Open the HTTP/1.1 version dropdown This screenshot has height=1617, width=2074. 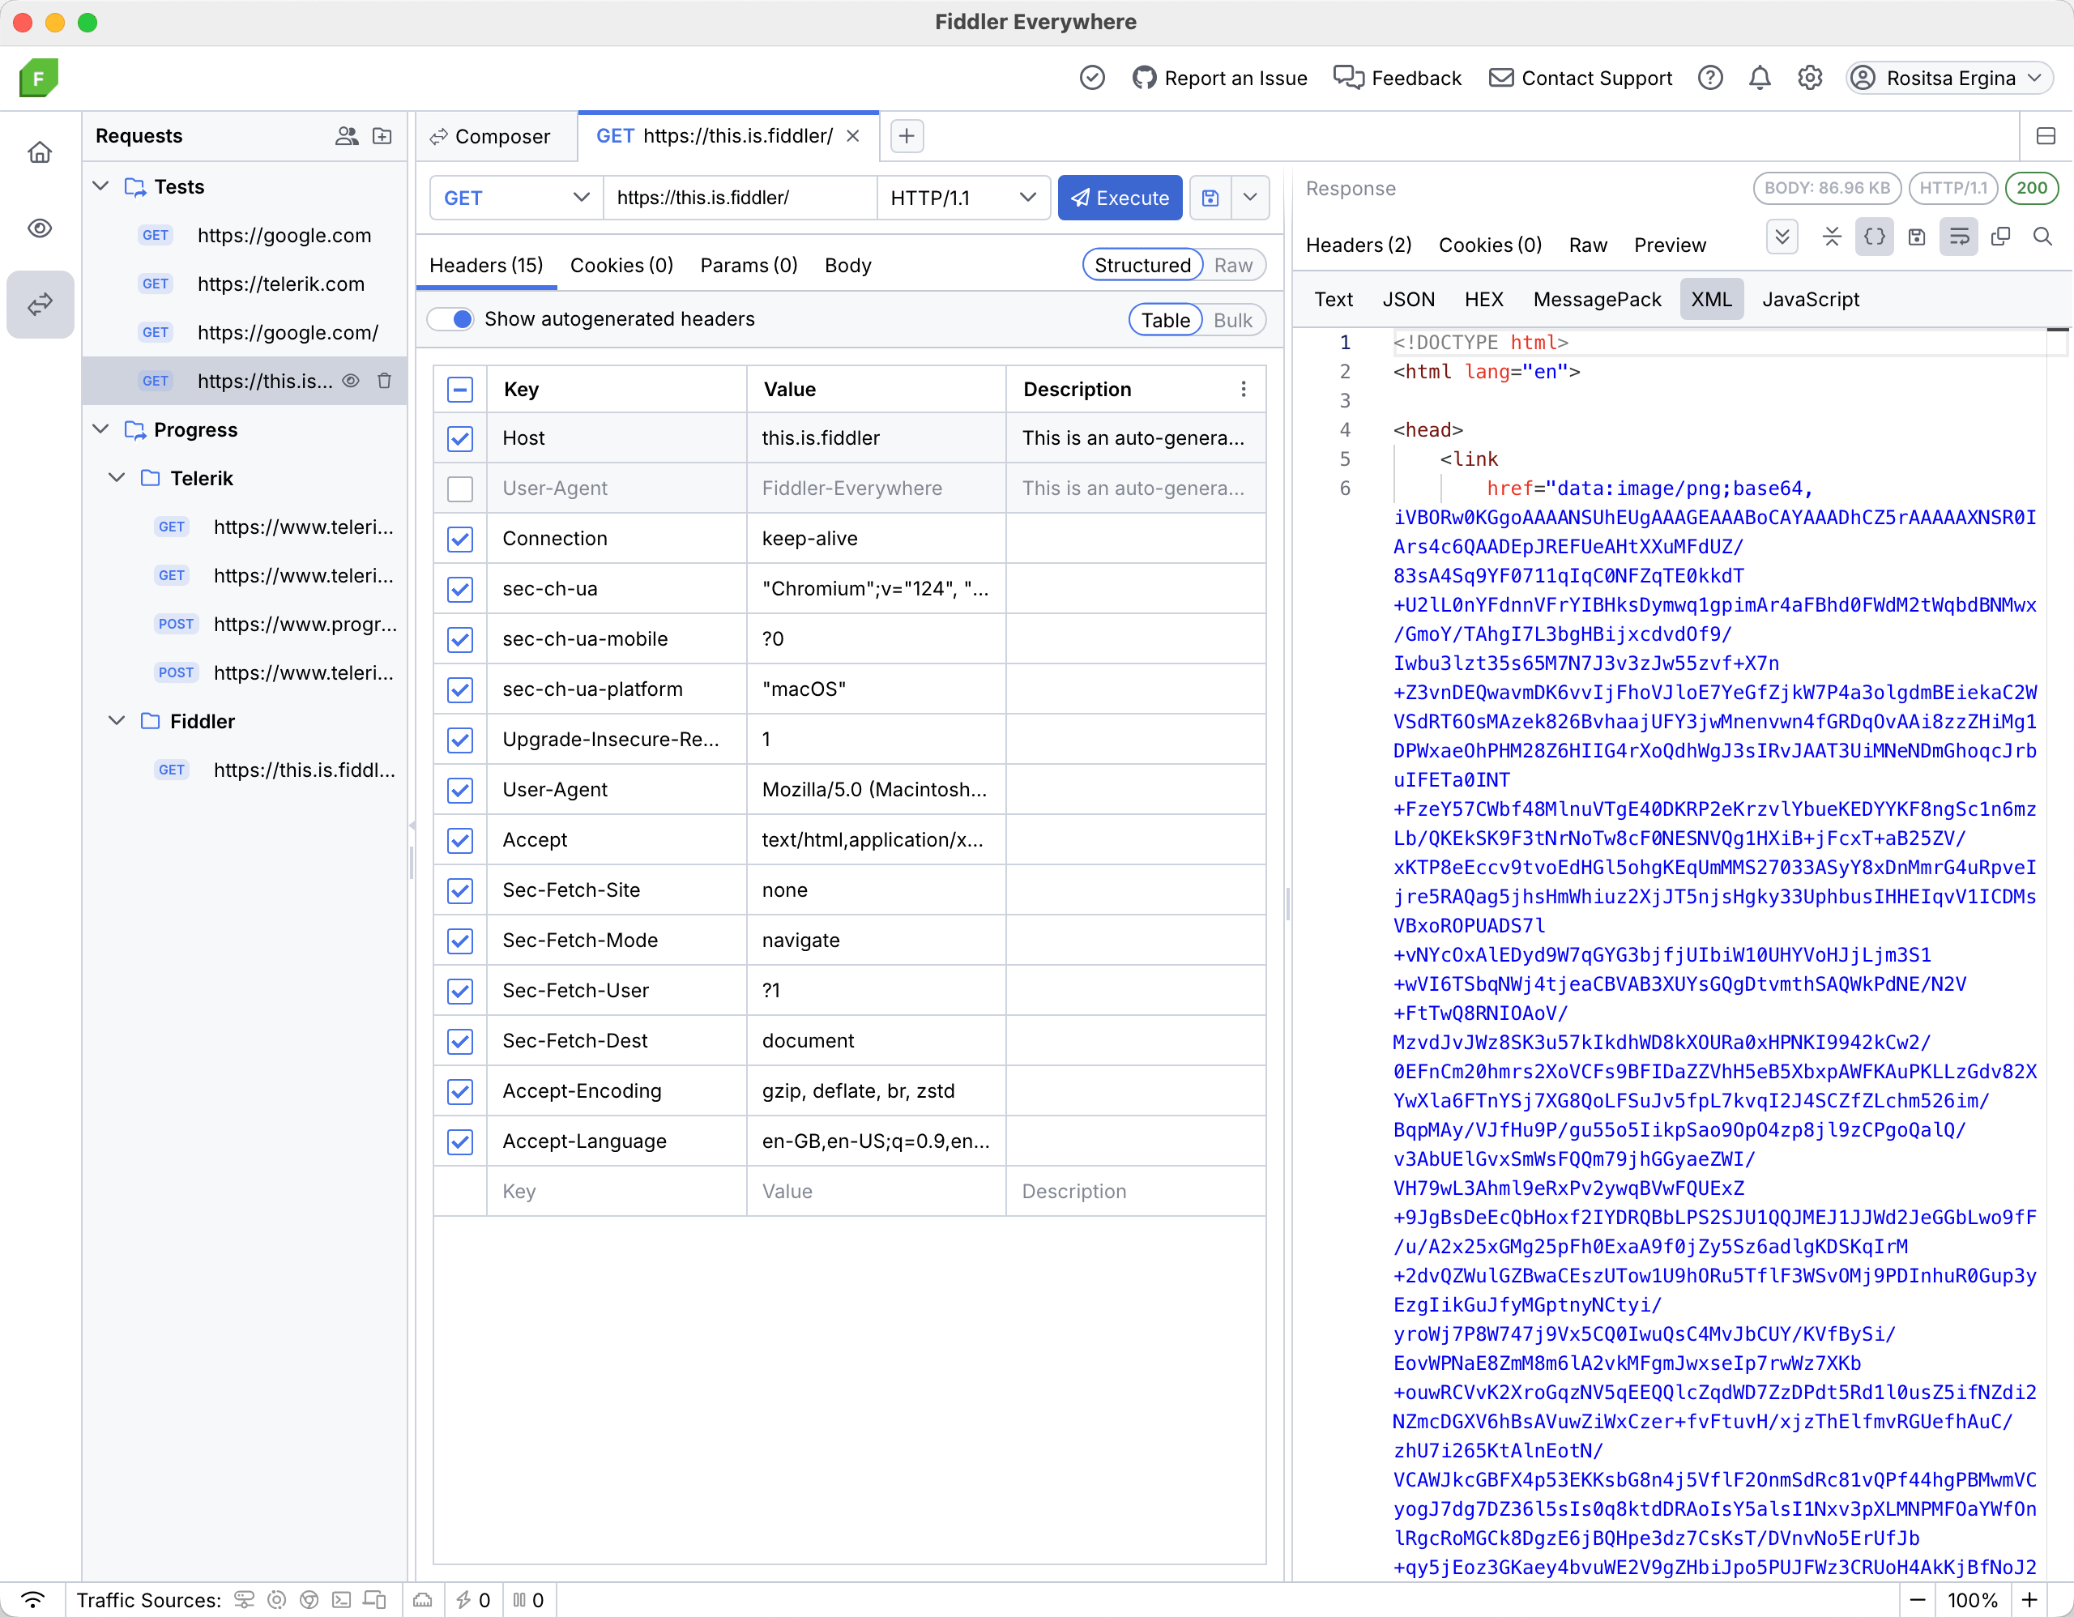coord(962,198)
